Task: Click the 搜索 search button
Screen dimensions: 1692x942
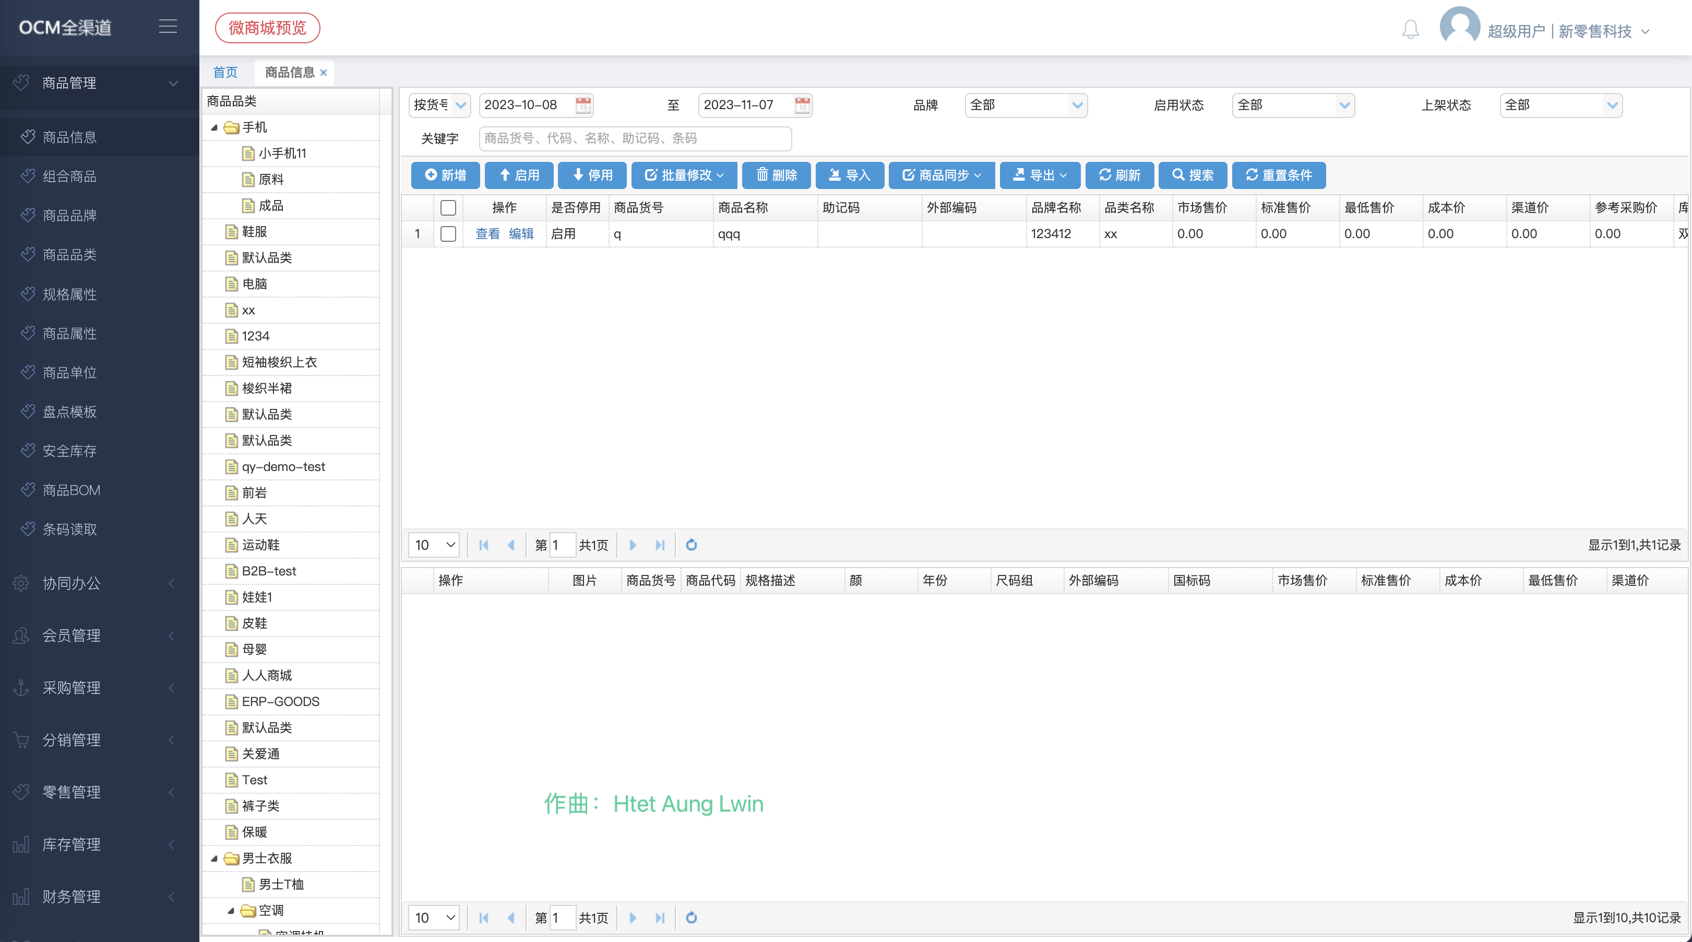Action: pos(1193,175)
